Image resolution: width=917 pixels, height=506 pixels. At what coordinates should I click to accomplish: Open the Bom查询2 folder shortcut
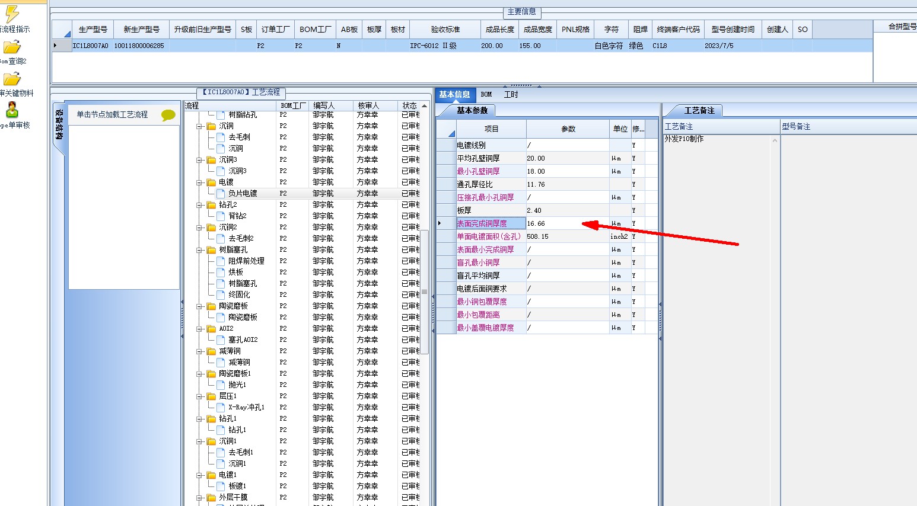click(12, 47)
